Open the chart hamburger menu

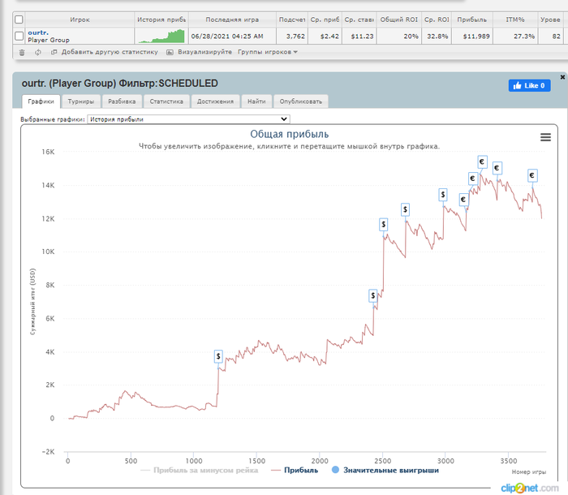(x=545, y=137)
